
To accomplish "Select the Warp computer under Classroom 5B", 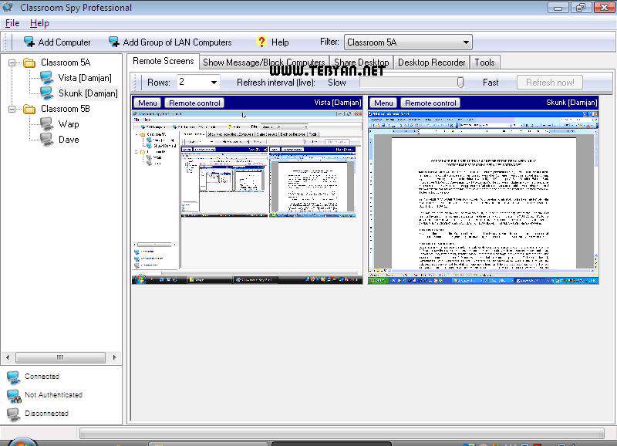I will coord(46,123).
